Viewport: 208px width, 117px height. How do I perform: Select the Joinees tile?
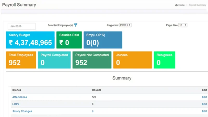[x=133, y=60]
